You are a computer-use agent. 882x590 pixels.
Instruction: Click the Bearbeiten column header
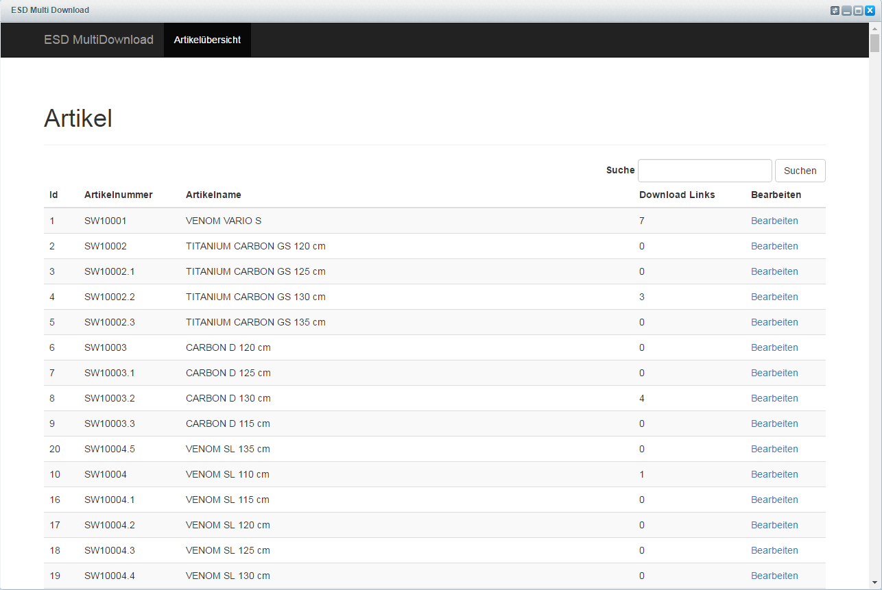[x=776, y=195]
